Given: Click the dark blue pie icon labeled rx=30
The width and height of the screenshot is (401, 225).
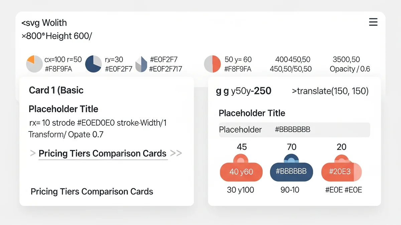Looking at the screenshot, I should coord(93,63).
